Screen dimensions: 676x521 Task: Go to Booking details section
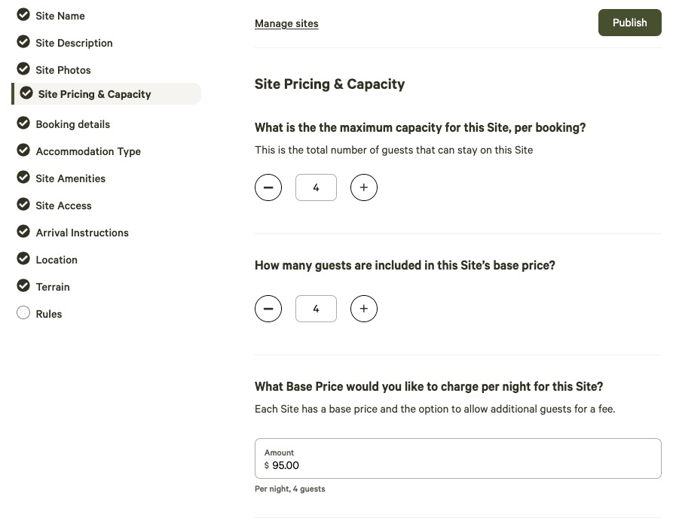pyautogui.click(x=73, y=124)
